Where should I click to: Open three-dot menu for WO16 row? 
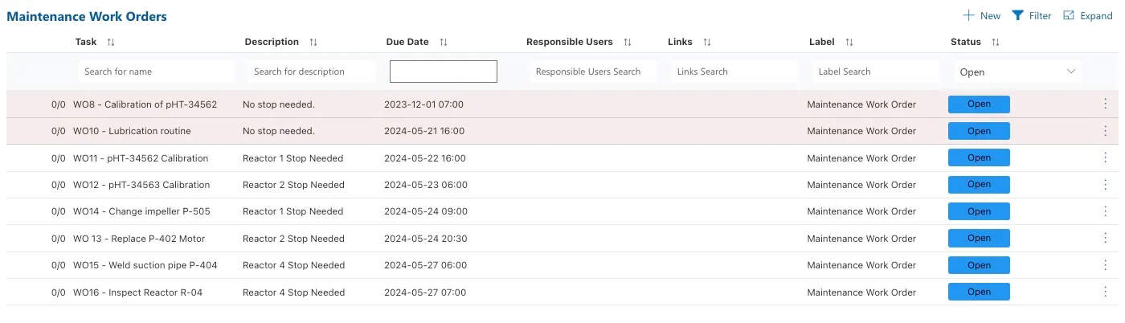click(x=1106, y=292)
